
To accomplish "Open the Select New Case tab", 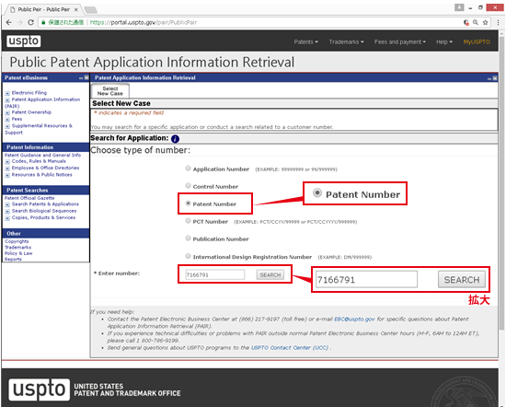I will point(110,91).
